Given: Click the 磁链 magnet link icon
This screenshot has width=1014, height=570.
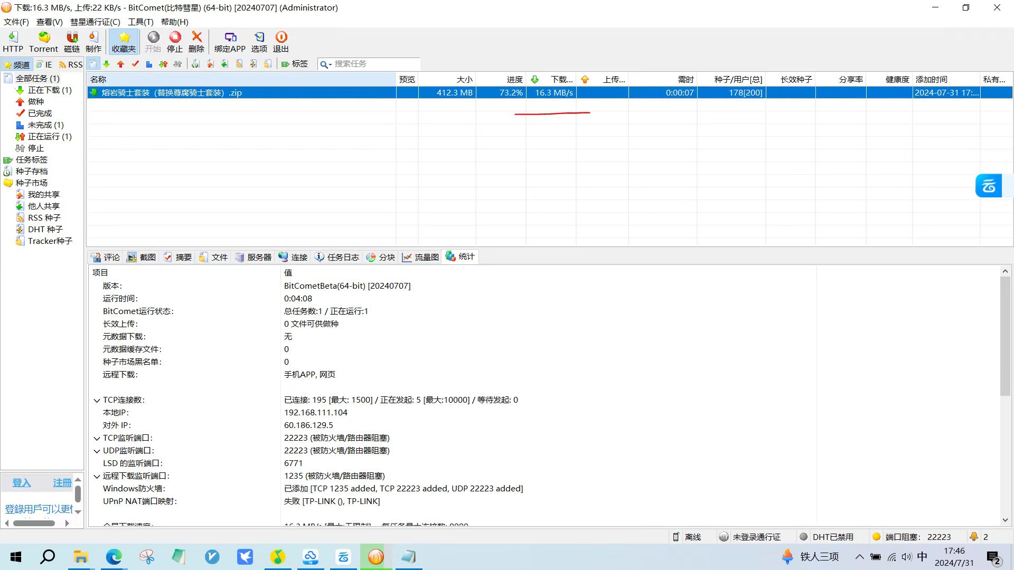Looking at the screenshot, I should click(72, 42).
